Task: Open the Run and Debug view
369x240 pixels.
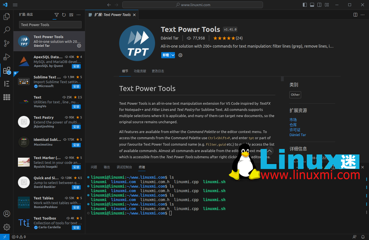Action: 7,57
